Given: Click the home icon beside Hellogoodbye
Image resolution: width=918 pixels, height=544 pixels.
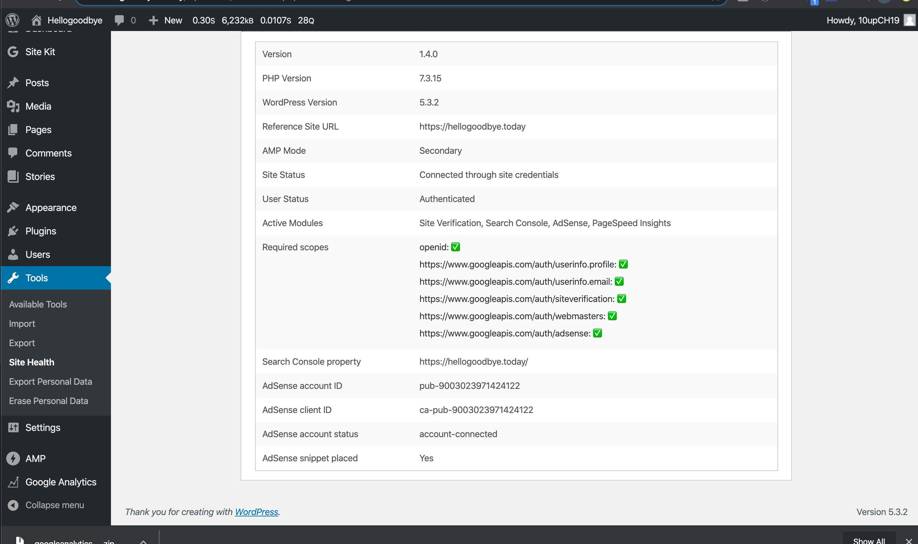Looking at the screenshot, I should pyautogui.click(x=36, y=20).
